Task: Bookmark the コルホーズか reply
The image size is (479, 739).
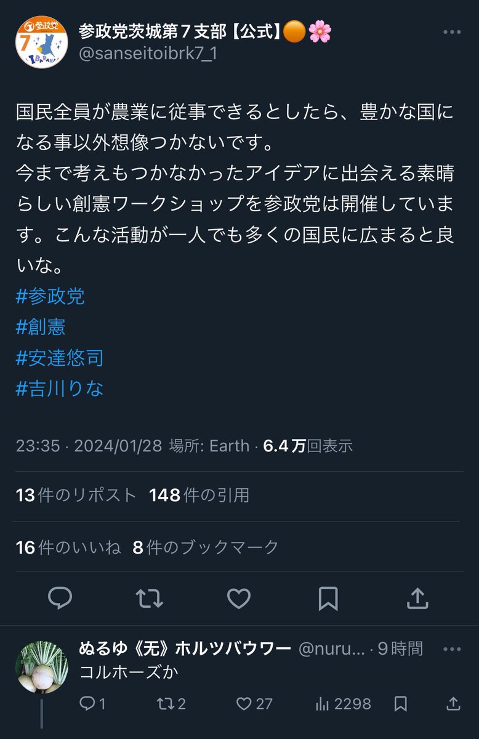Action: [401, 703]
